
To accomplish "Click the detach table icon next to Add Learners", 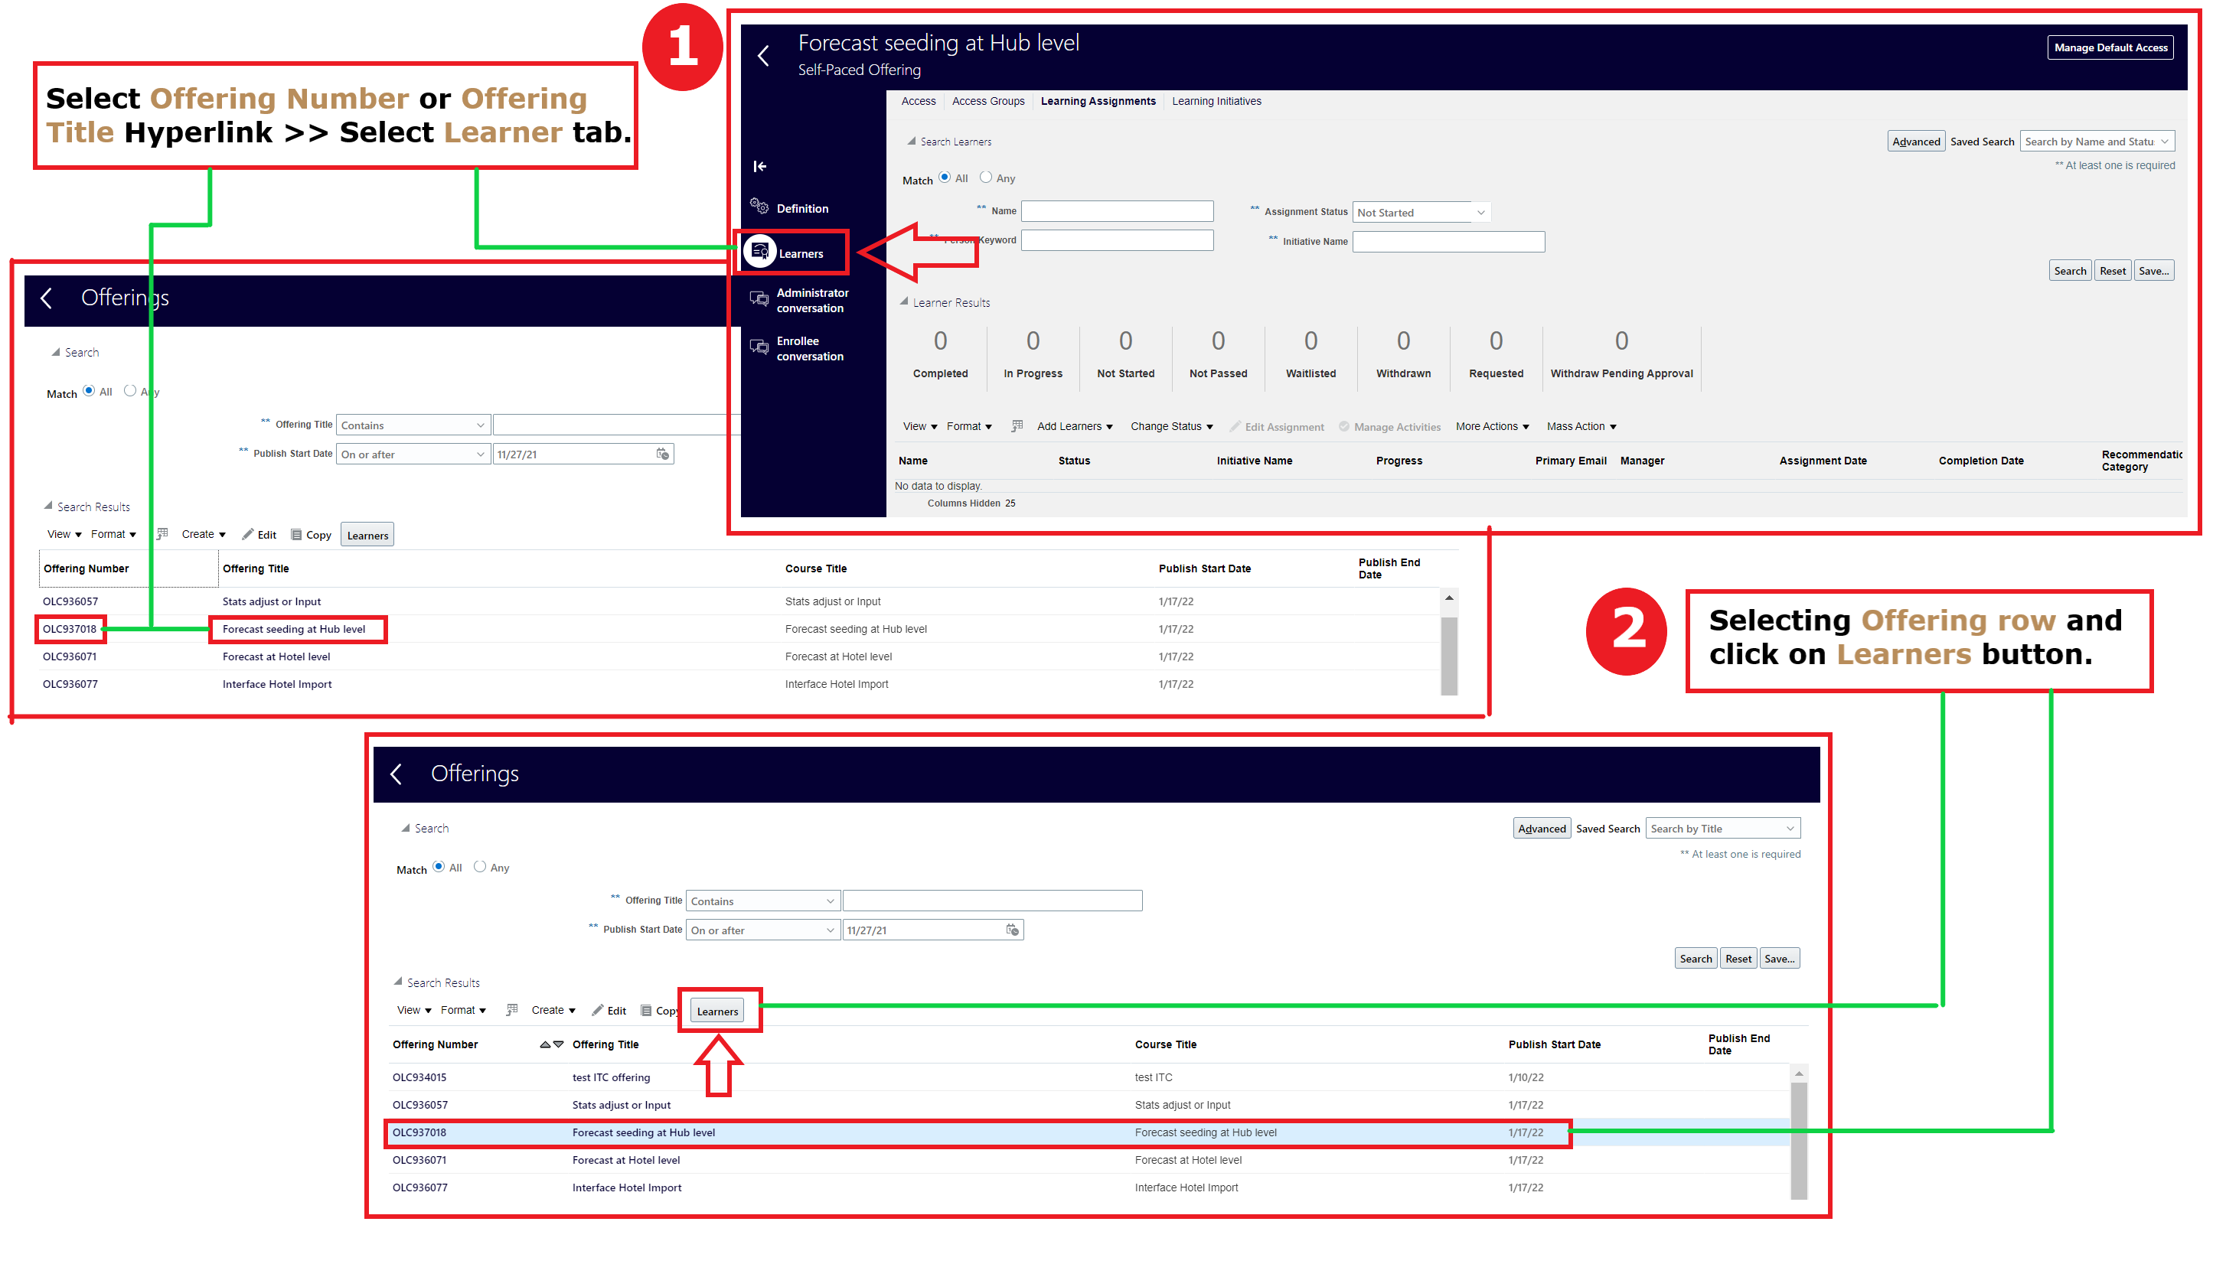I will click(1017, 425).
